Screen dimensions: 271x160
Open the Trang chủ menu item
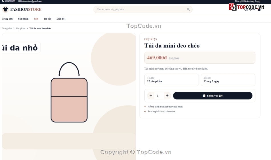(7, 18)
